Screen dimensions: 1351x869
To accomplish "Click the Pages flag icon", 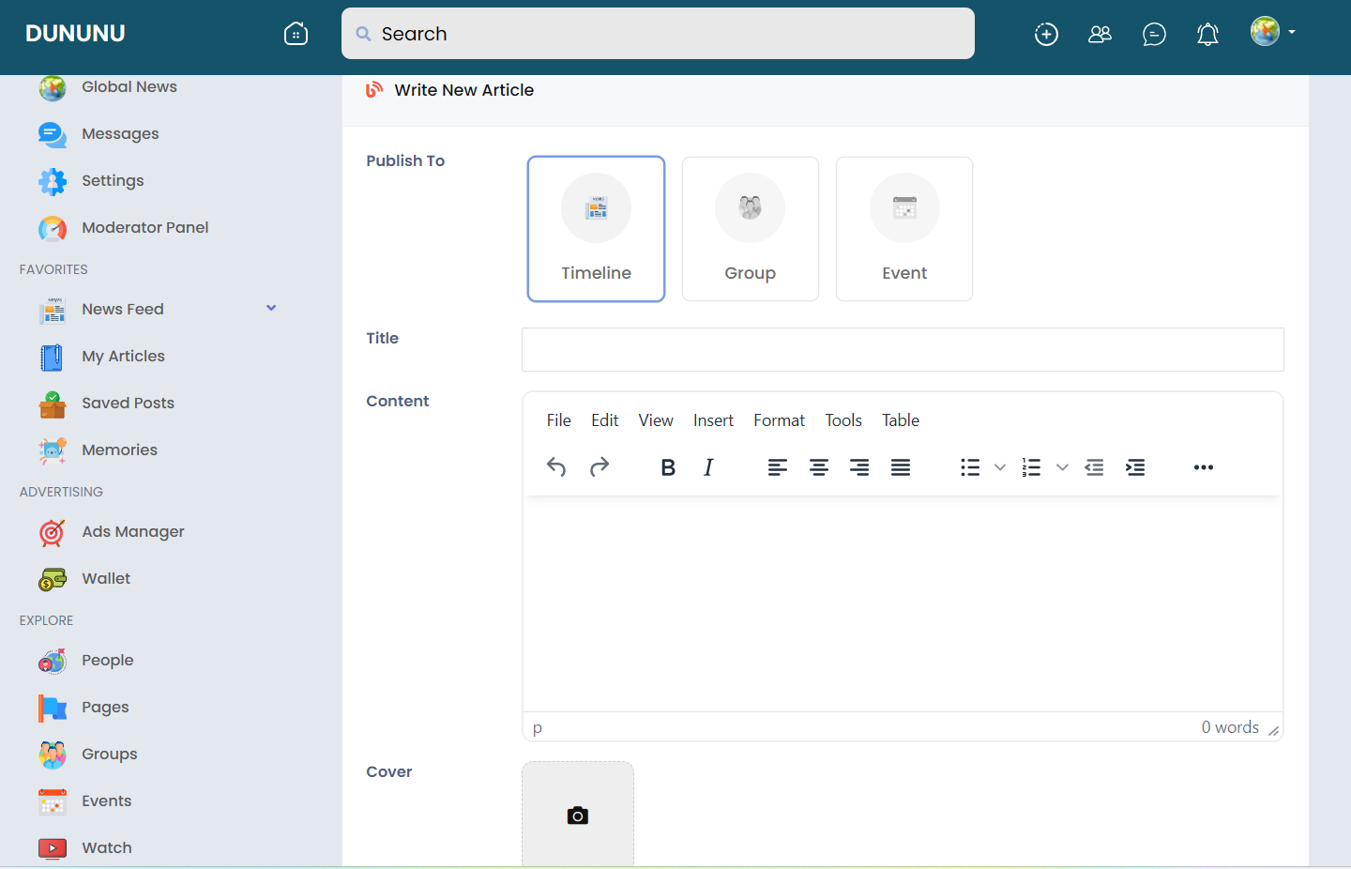I will coord(52,708).
